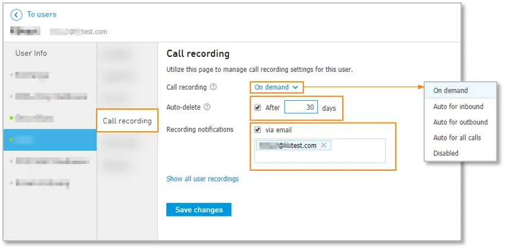This screenshot has width=505, height=249.
Task: Click Show all user recordings link
Action: click(x=203, y=178)
